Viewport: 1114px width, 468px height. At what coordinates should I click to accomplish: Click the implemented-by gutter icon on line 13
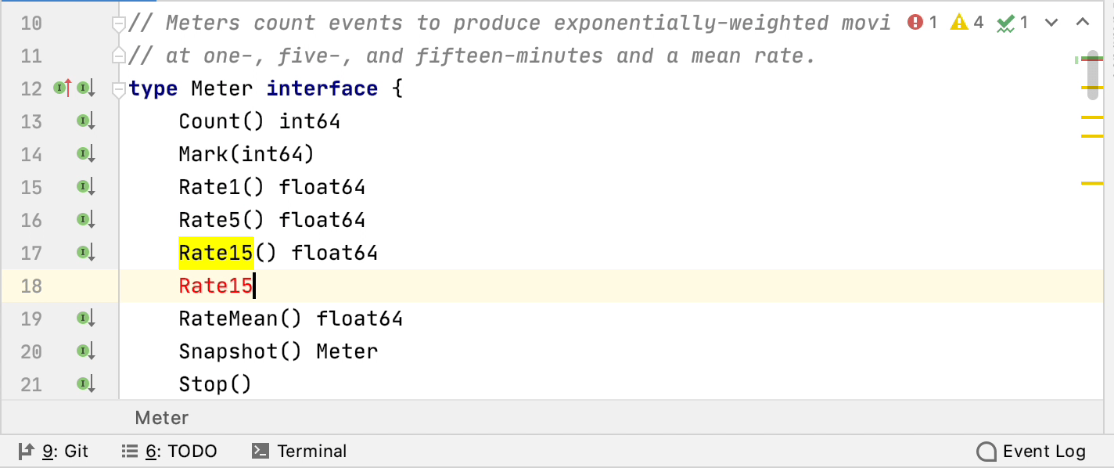click(85, 121)
